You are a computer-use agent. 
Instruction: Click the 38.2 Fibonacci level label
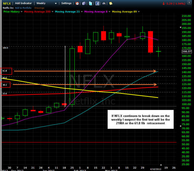[4, 85]
